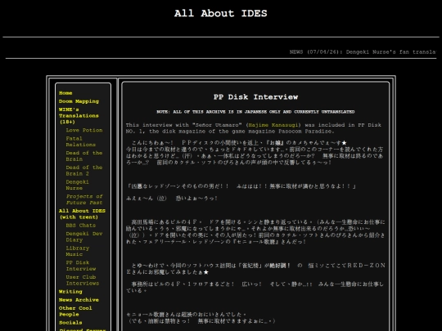Click the Japanese-only archive note text
This screenshot has height=331, width=442.
click(255, 112)
